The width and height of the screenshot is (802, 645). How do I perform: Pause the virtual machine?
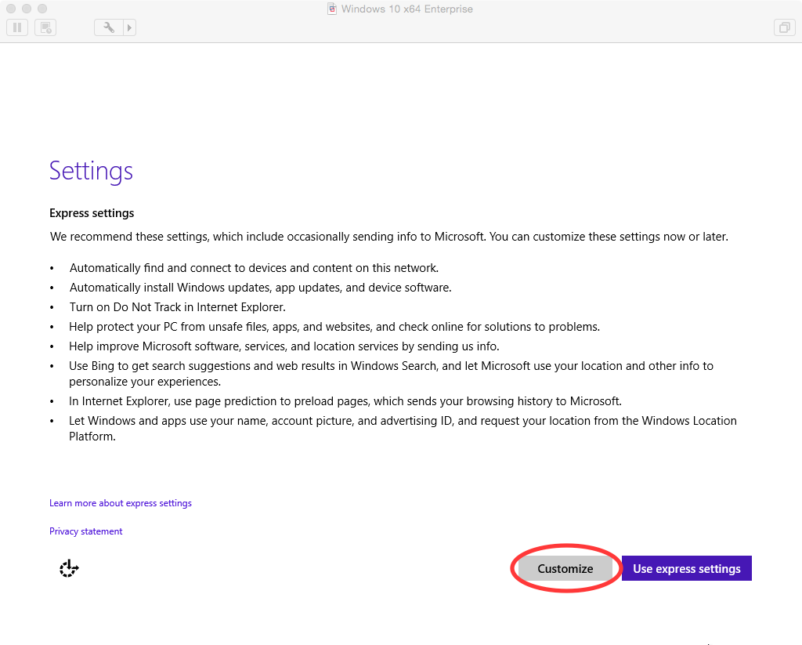coord(17,27)
